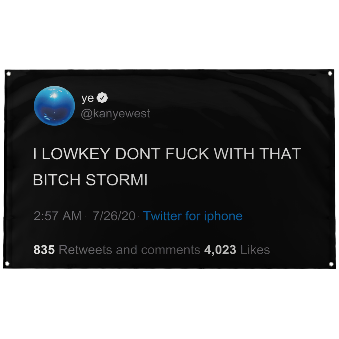This screenshot has height=339, width=339.
Task: Click the word BITCH in the tweet
Action: pyautogui.click(x=57, y=180)
